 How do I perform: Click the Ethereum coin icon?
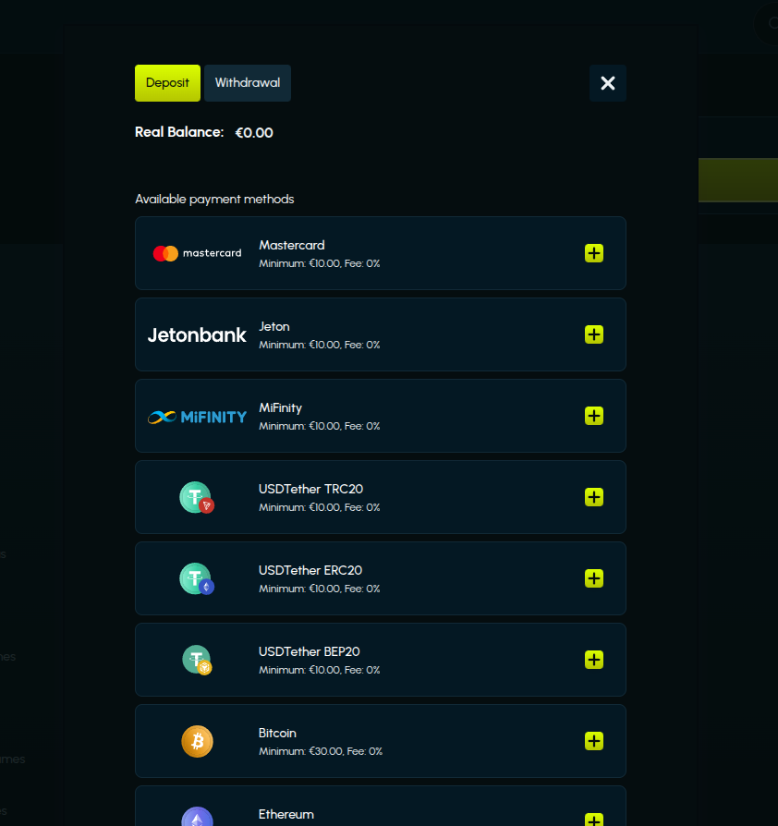[x=197, y=818]
